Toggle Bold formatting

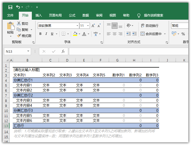pyautogui.click(x=40, y=34)
